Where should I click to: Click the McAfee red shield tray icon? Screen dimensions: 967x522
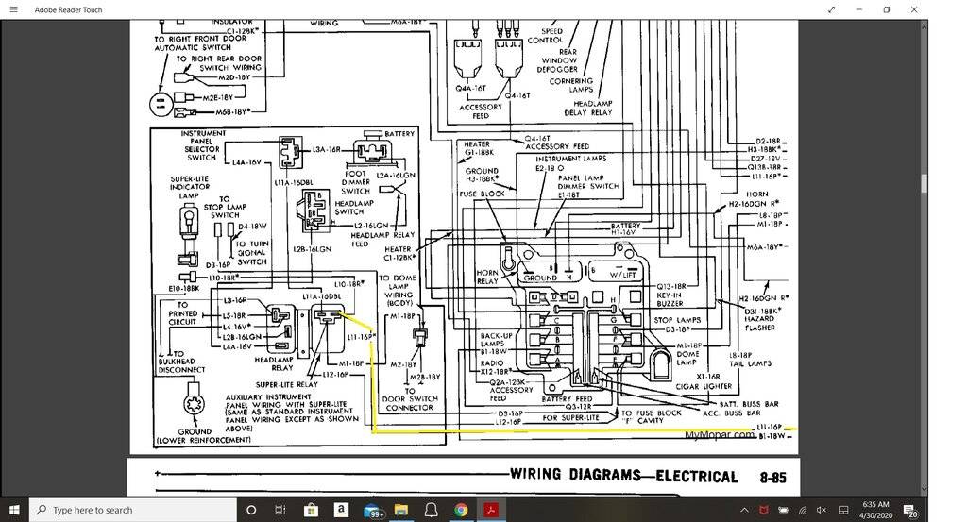(763, 510)
